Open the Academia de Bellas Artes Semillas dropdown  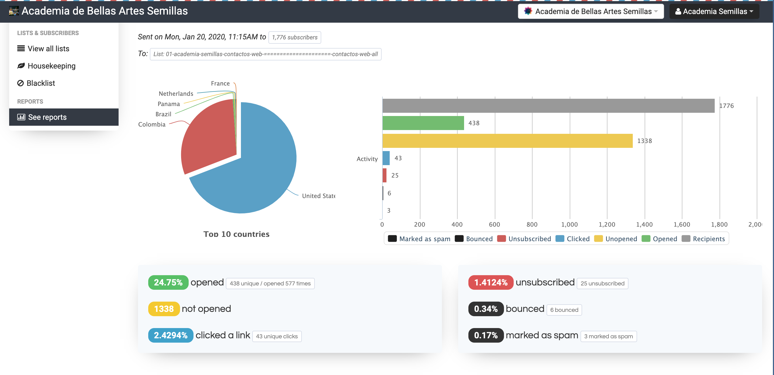click(590, 11)
